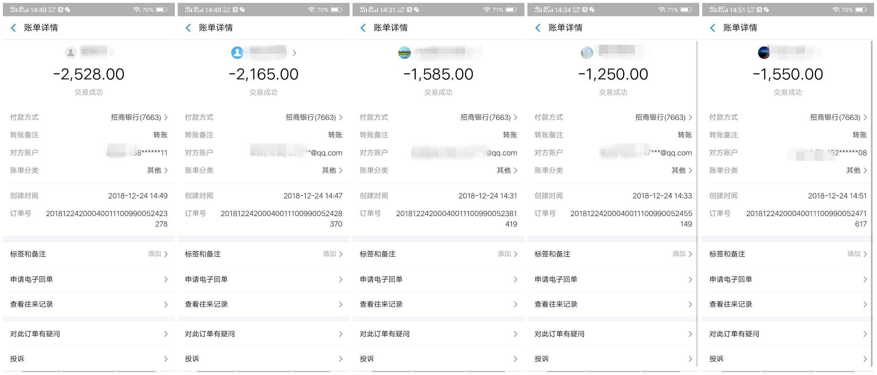The width and height of the screenshot is (877, 375).
Task: Tap back arrow on the -1,585.00 bill
Action: point(363,28)
